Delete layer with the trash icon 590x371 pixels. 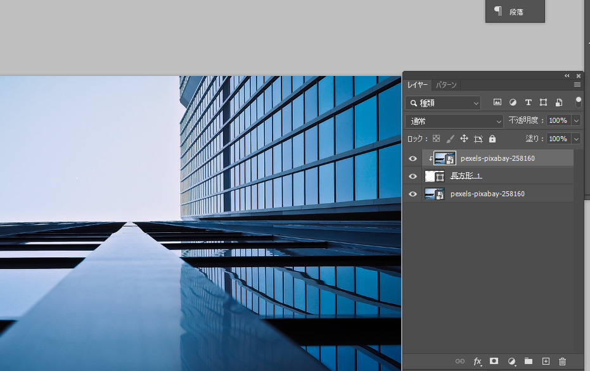(x=562, y=362)
